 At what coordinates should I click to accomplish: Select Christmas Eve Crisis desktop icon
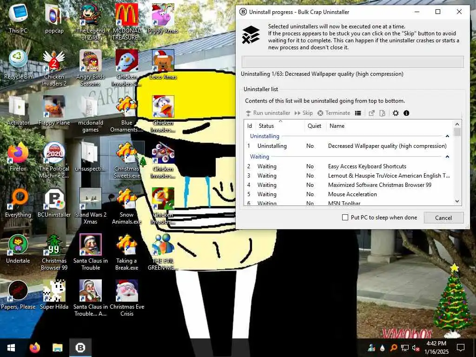[x=126, y=298]
